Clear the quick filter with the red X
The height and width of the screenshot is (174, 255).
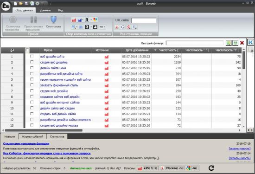tap(242, 43)
